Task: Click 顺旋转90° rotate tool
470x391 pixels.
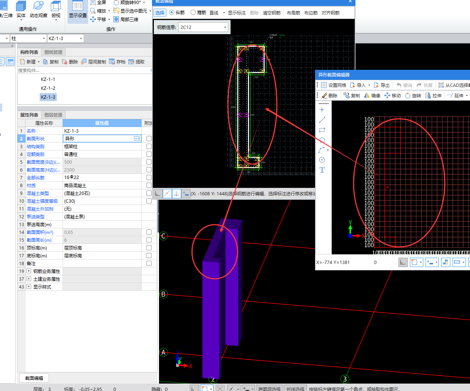Action: (x=127, y=3)
